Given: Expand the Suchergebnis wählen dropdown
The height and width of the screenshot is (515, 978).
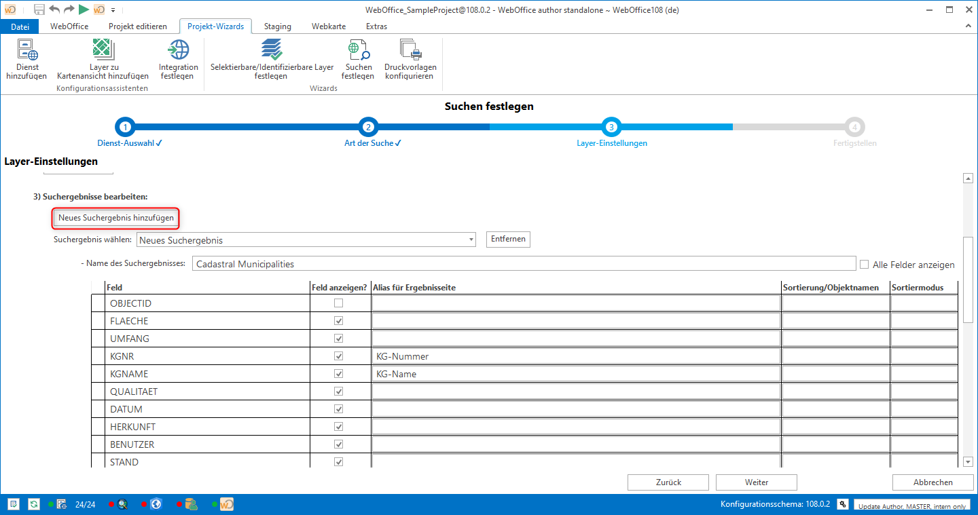Looking at the screenshot, I should point(471,240).
